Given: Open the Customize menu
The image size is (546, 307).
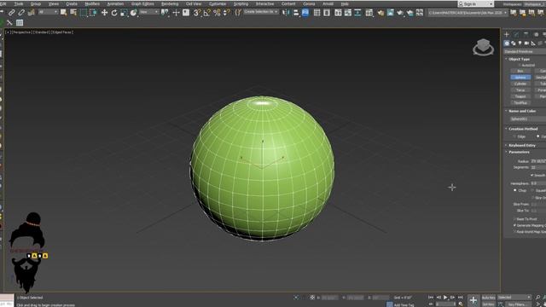Looking at the screenshot, I should [x=218, y=3].
